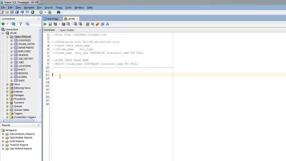Select the Packages node
The height and width of the screenshot is (161, 286).
[19, 95]
